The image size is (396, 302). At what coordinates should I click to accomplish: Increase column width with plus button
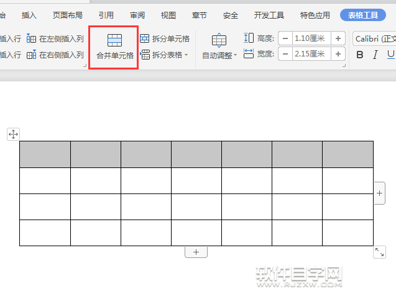coord(338,54)
